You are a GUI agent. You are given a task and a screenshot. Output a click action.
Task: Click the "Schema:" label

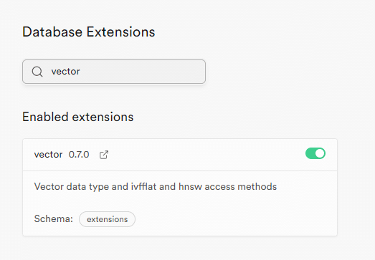pyautogui.click(x=54, y=218)
